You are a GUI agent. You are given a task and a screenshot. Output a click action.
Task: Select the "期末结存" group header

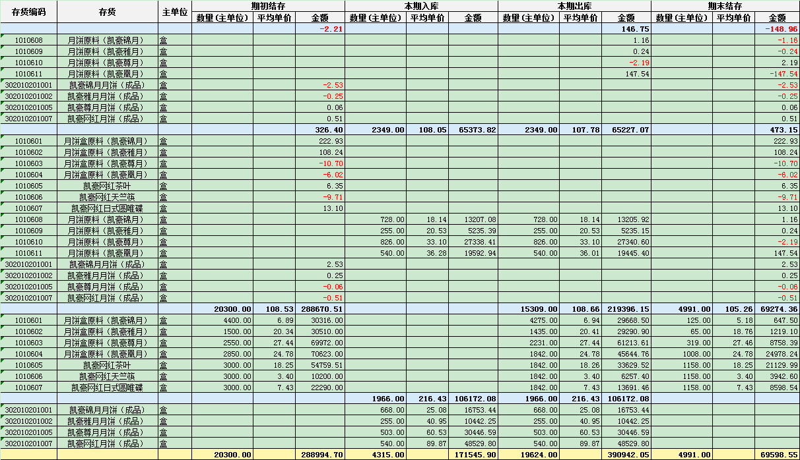pyautogui.click(x=725, y=6)
